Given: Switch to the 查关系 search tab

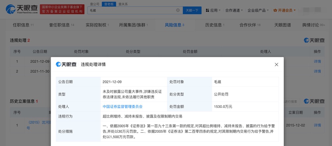Looking at the screenshot, I should point(123,4).
